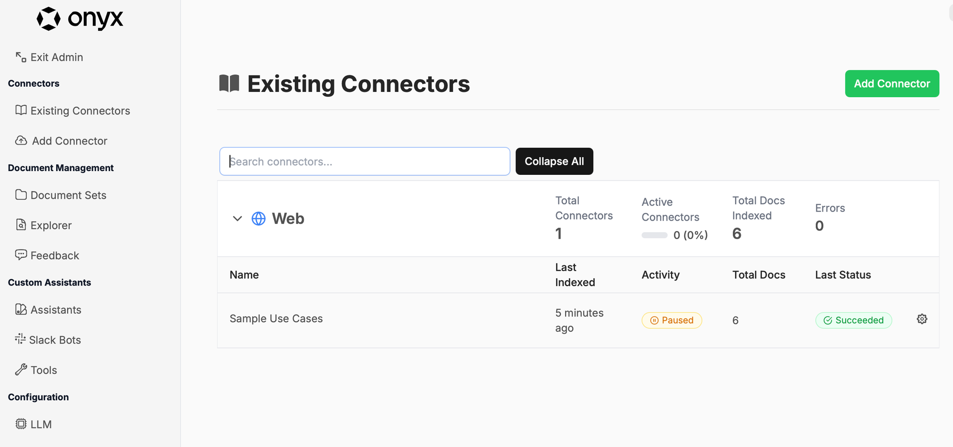Image resolution: width=953 pixels, height=447 pixels.
Task: Click the Feedback speech bubble icon
Action: (x=21, y=255)
